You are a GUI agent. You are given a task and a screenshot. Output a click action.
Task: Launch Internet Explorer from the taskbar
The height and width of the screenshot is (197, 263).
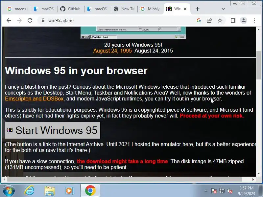coord(29,191)
